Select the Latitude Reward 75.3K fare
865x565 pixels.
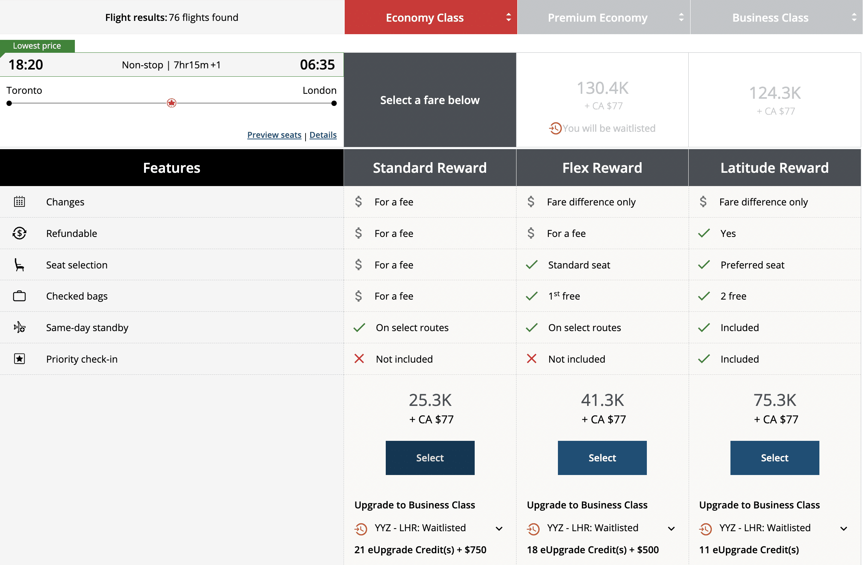click(775, 458)
